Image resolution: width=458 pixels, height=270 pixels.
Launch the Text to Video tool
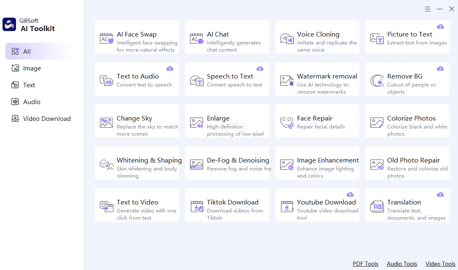coord(137,205)
